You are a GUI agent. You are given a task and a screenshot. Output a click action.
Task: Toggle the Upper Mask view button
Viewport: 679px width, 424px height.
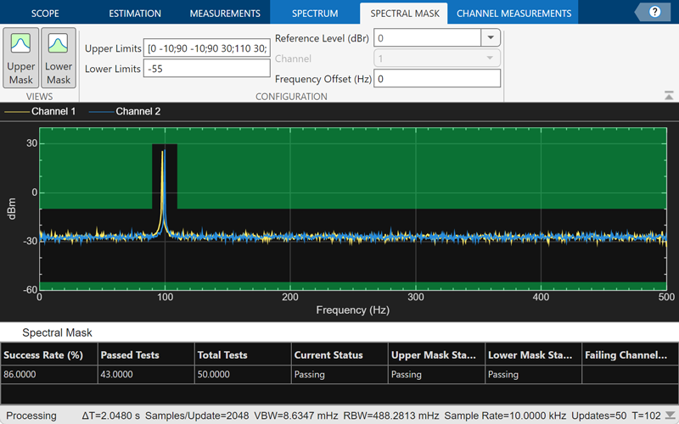click(21, 58)
